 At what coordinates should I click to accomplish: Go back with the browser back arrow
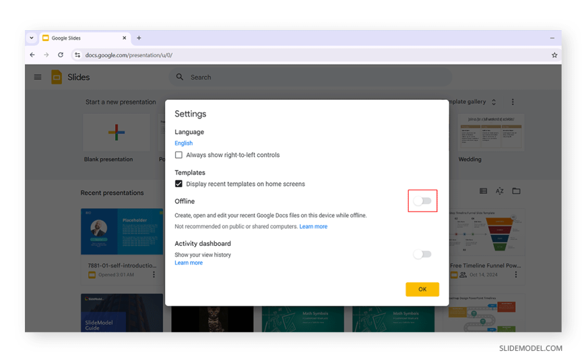[32, 55]
